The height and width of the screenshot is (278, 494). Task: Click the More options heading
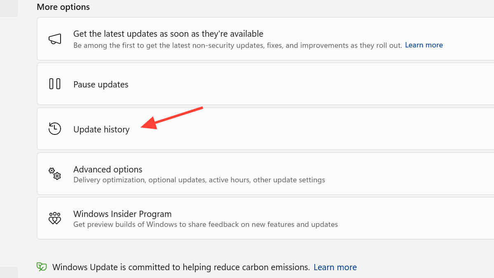63,7
